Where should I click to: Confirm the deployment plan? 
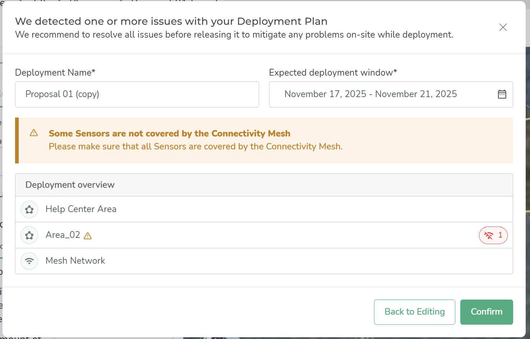coord(486,312)
